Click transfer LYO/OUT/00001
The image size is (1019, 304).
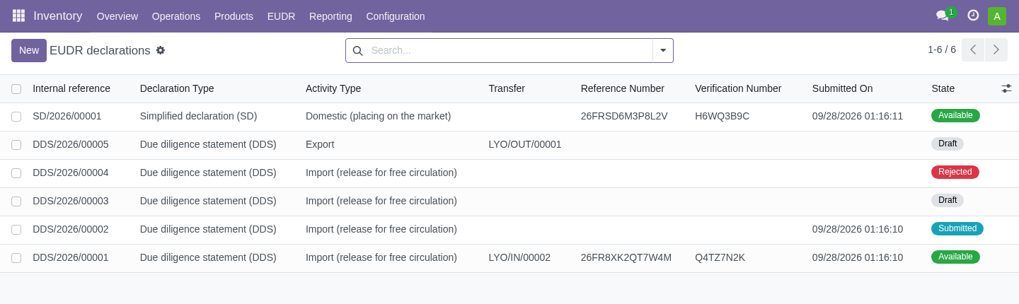click(x=525, y=144)
